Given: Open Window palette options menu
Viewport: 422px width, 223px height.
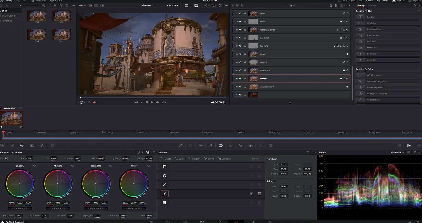Looking at the screenshot, I should (314, 152).
